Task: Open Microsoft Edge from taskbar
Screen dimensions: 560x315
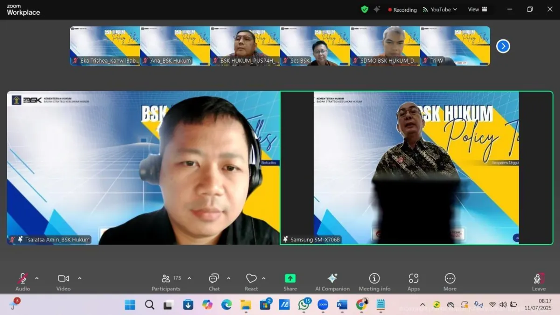Action: click(x=226, y=305)
